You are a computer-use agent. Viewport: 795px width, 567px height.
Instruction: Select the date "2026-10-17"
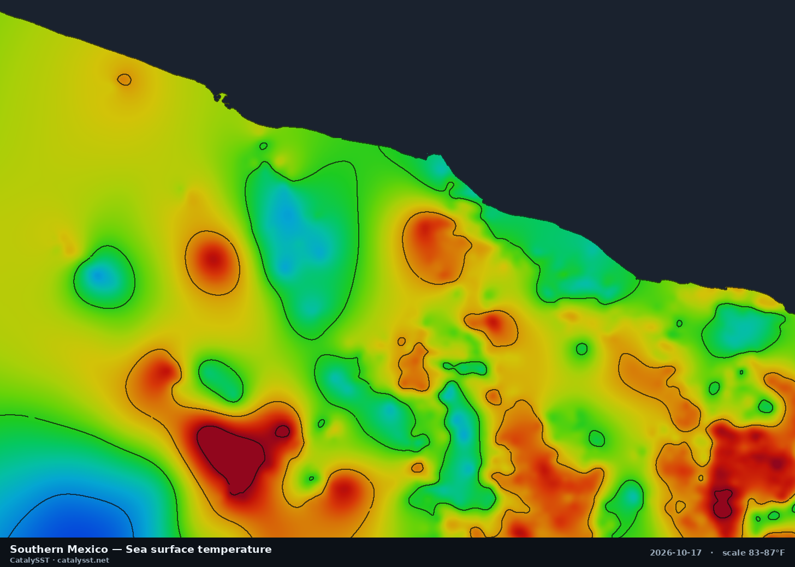[x=675, y=553]
